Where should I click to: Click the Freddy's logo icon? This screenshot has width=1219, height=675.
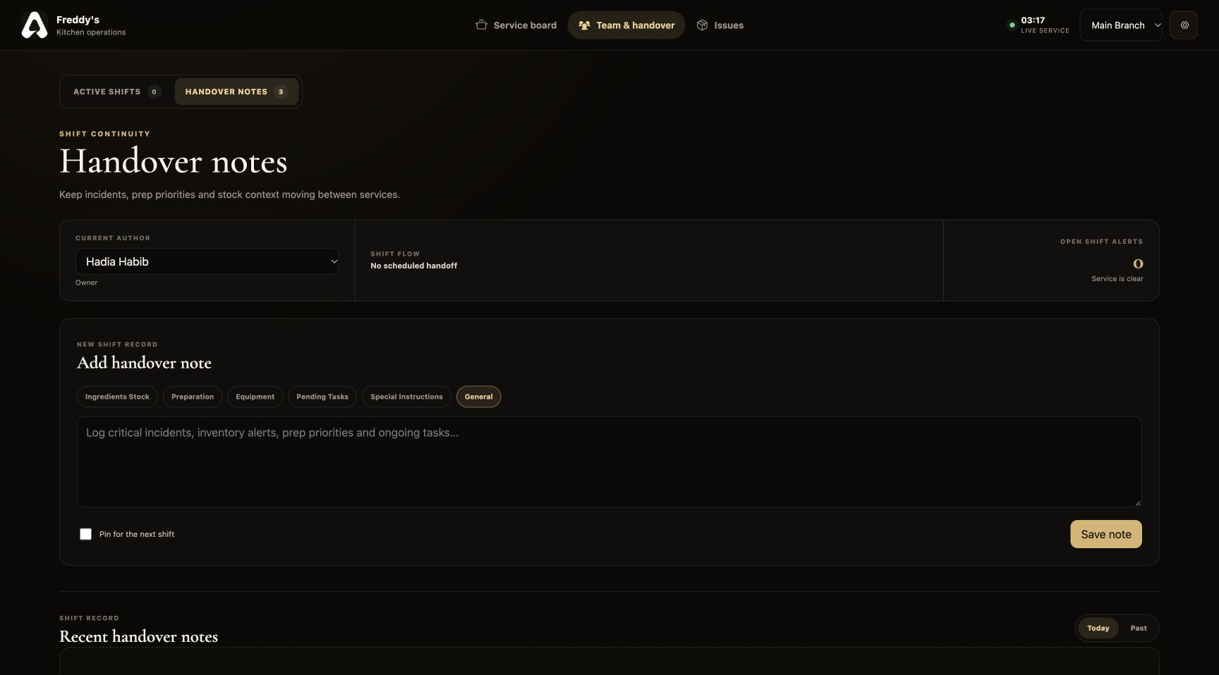coord(34,25)
